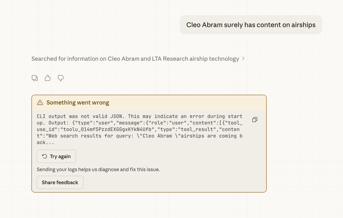
Task: Click the circular retry arrow icon
Action: click(45, 156)
